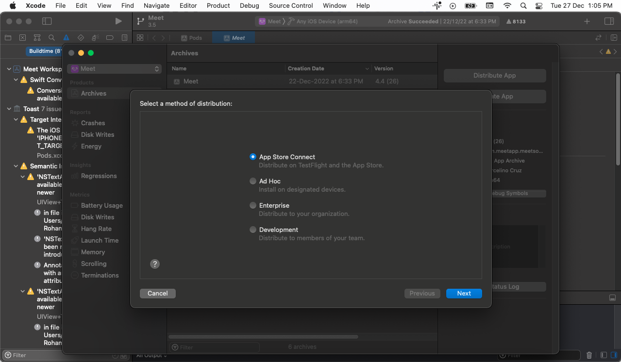Click the editor options swap arrows icon
The height and width of the screenshot is (362, 621).
599,37
